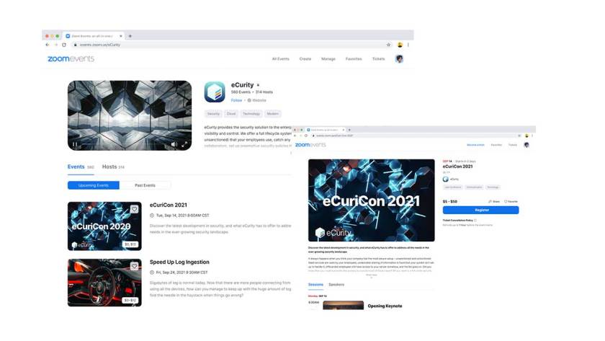The width and height of the screenshot is (605, 341).
Task: Open the Manage menu item
Action: (x=328, y=59)
